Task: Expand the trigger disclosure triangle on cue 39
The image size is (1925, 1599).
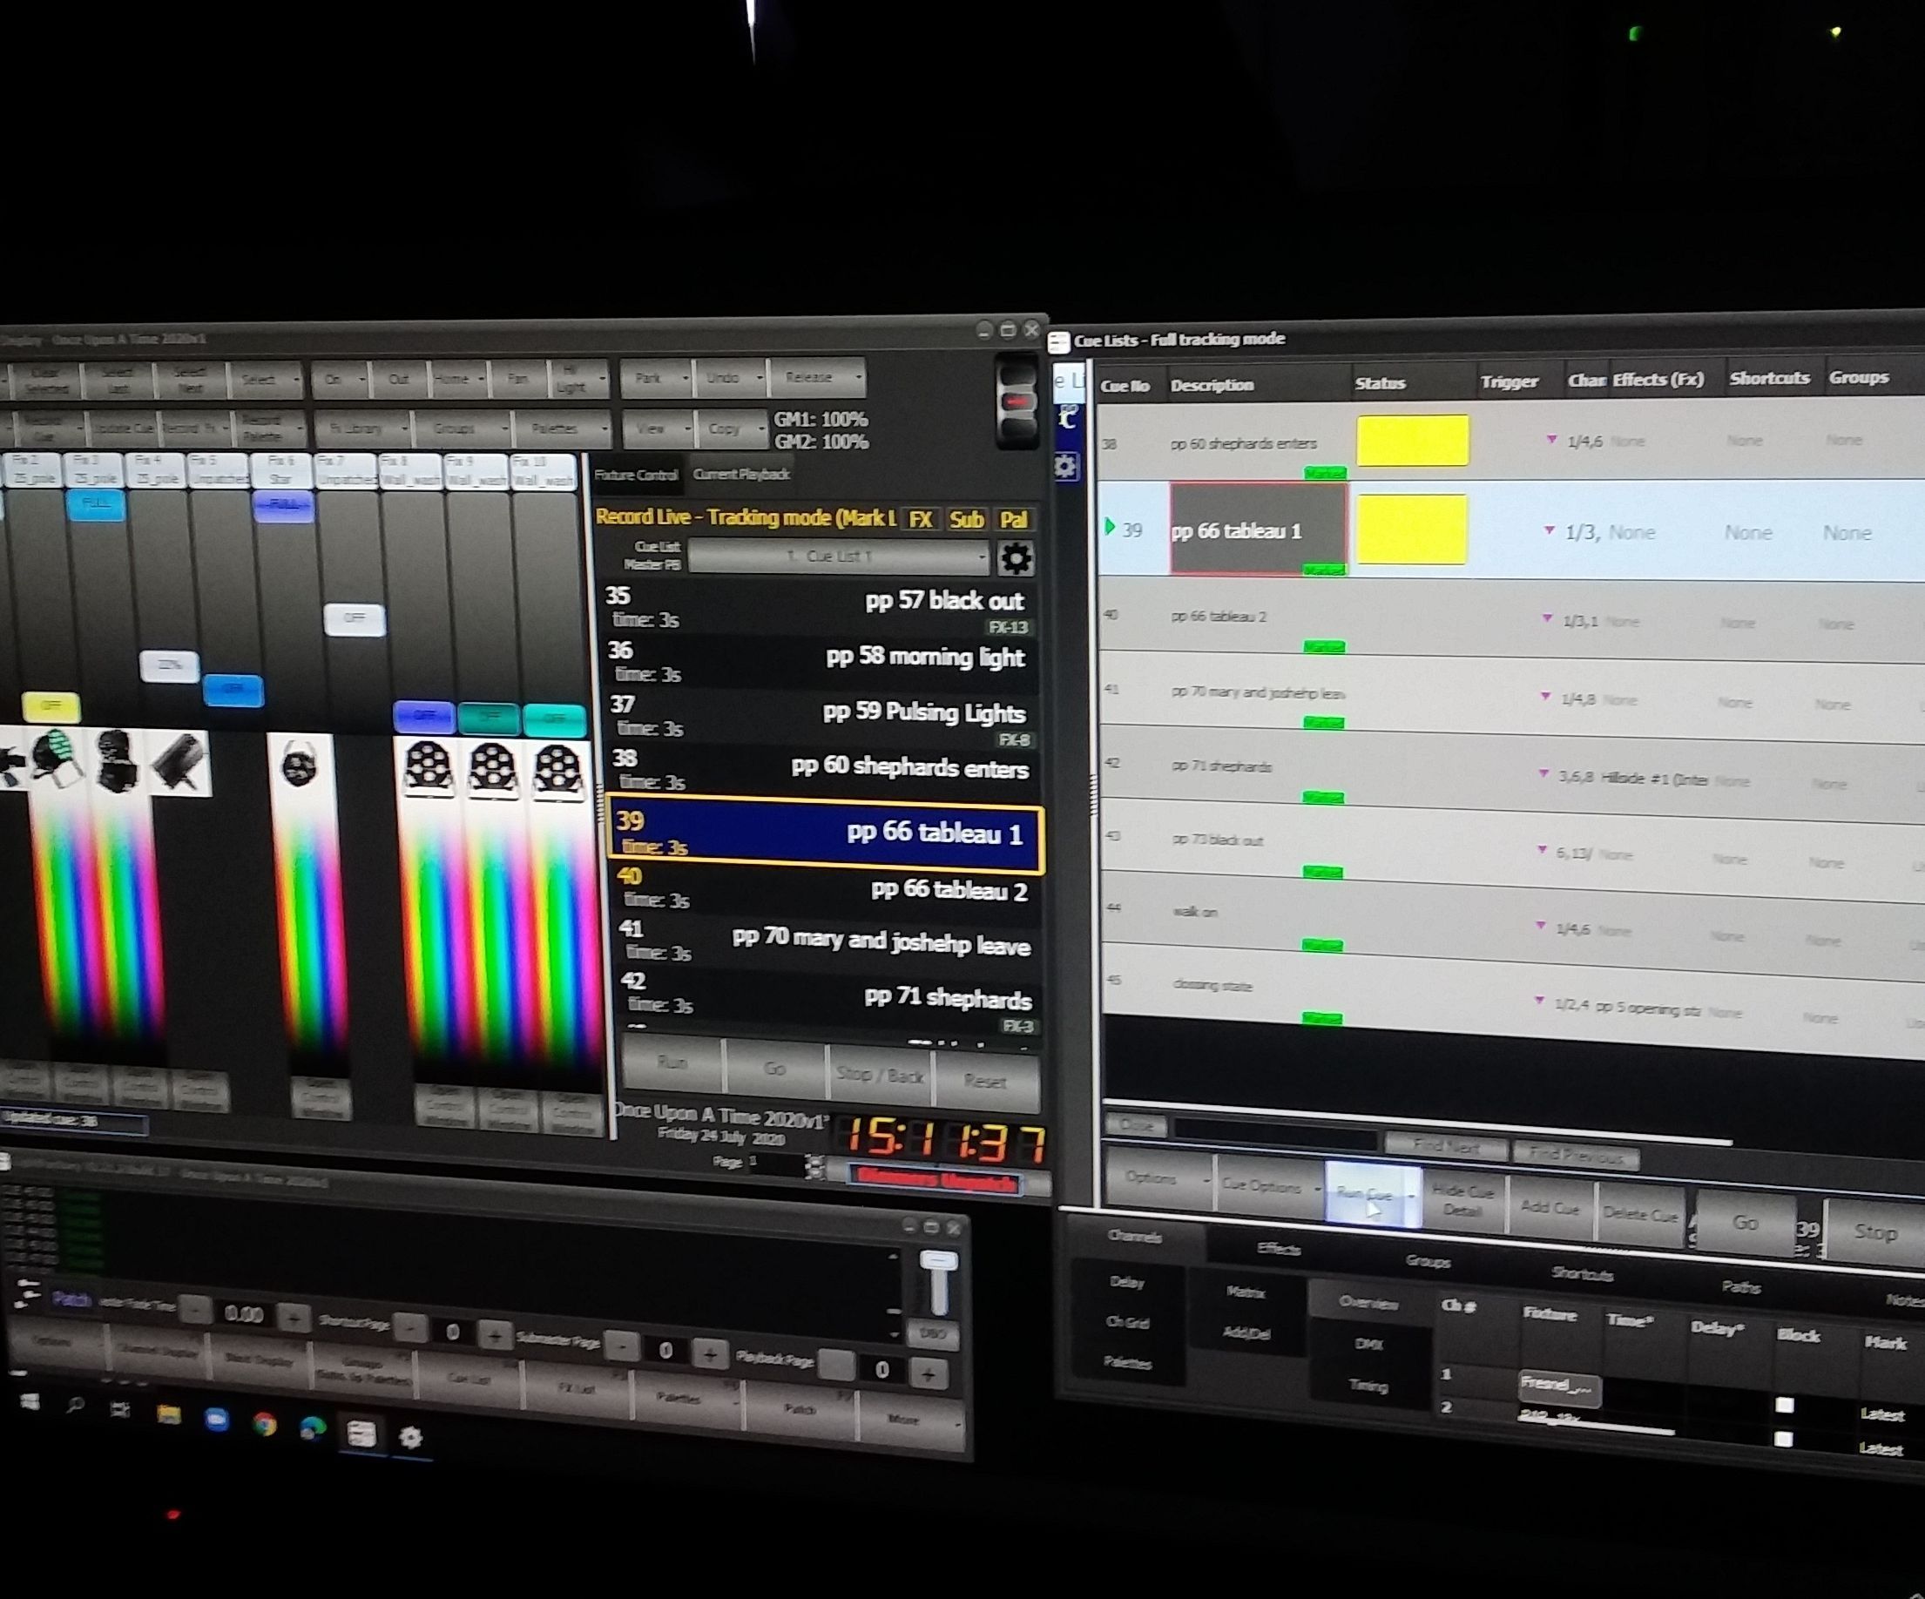Action: pyautogui.click(x=1550, y=531)
